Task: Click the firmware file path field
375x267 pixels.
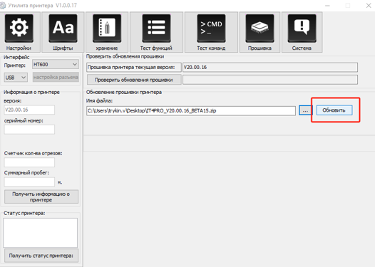Action: 191,110
